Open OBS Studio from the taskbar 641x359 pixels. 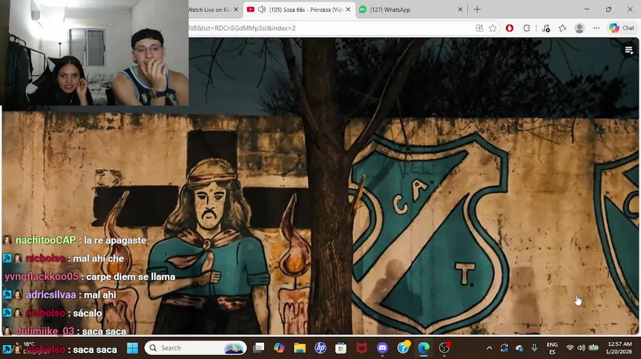click(444, 348)
